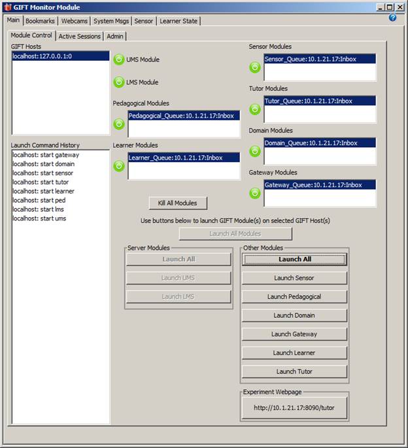Click the Pedagogical Modules green power icon
This screenshot has width=408, height=448.
(x=119, y=124)
